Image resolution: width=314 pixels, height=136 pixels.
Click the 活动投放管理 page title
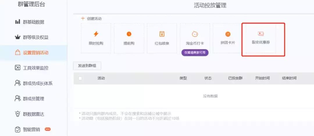click(210, 6)
